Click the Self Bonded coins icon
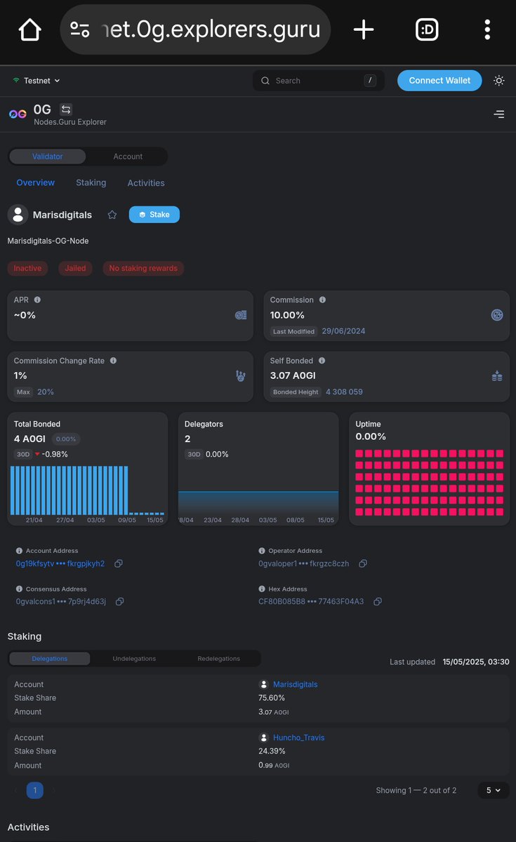The width and height of the screenshot is (516, 842). click(497, 376)
